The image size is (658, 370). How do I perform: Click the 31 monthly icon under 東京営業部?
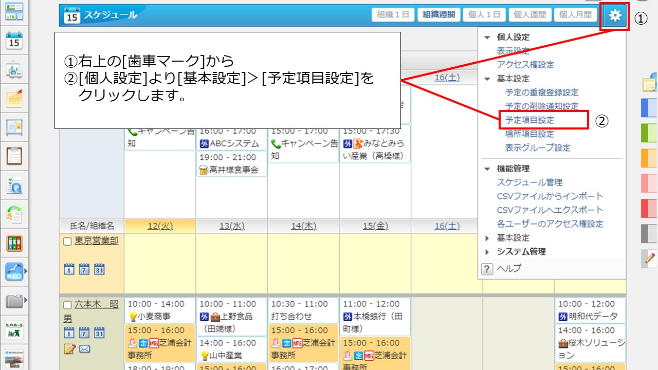point(99,269)
